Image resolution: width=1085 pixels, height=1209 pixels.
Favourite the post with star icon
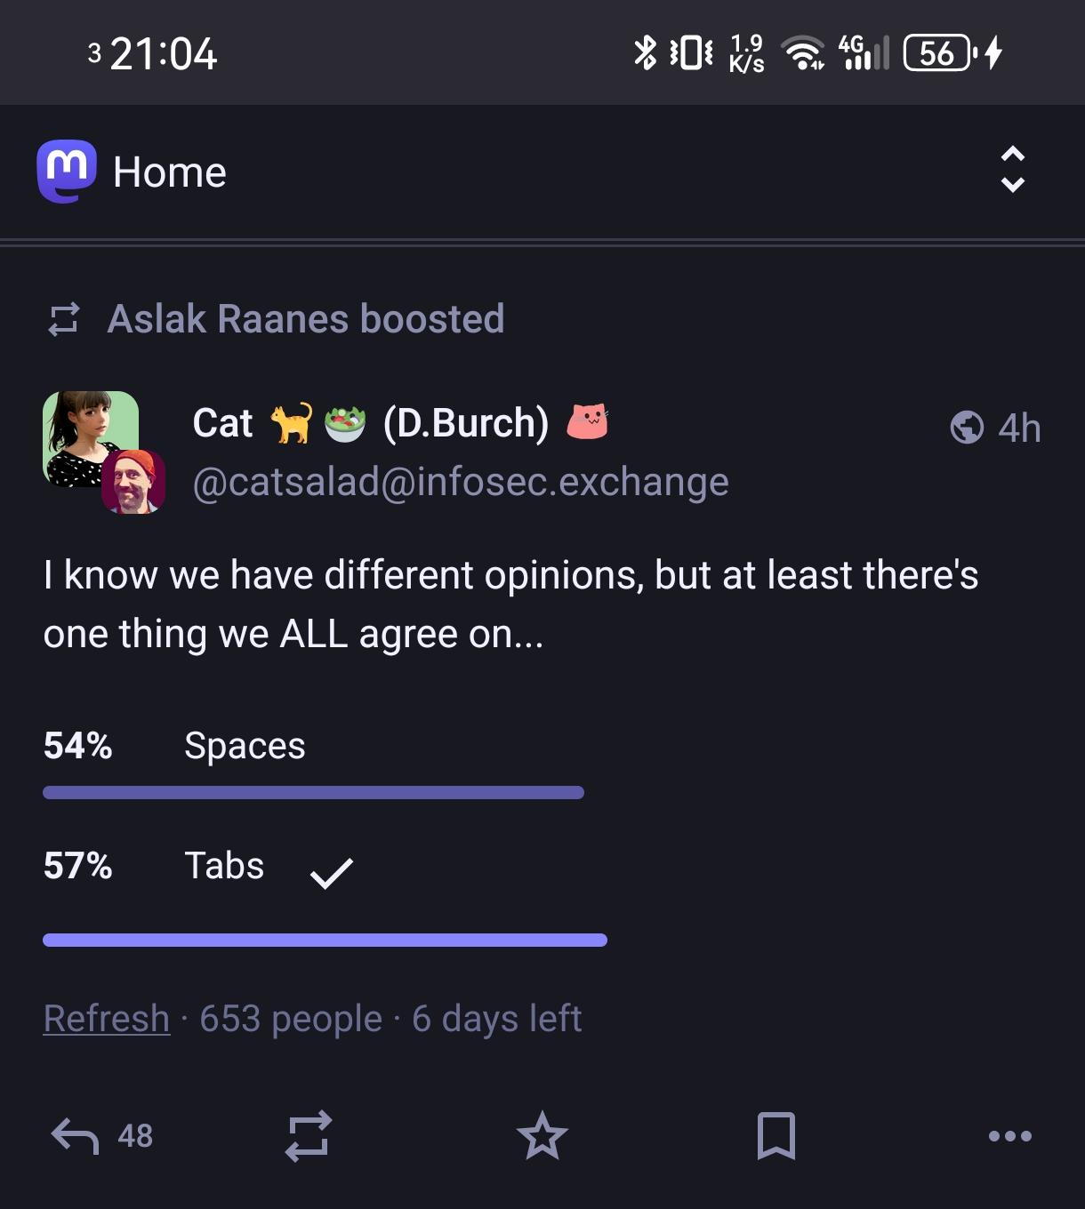click(542, 1135)
